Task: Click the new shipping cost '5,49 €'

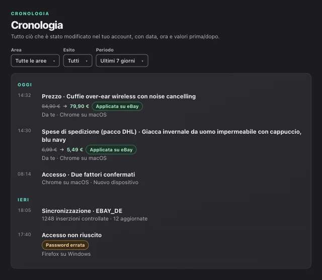Action: point(75,150)
